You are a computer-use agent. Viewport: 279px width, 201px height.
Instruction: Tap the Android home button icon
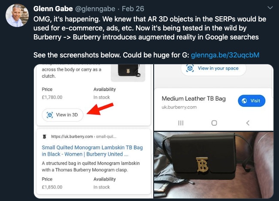pyautogui.click(x=214, y=123)
